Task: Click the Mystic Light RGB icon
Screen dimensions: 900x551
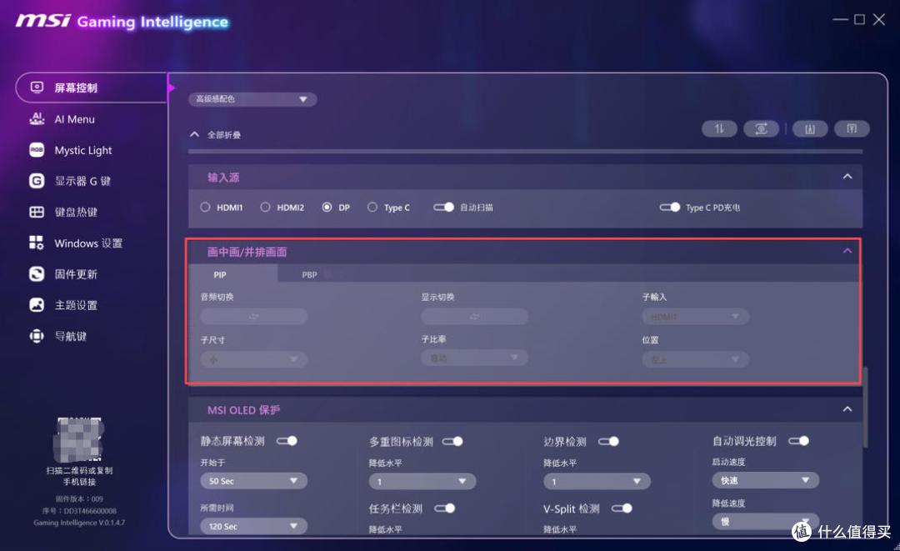Action: point(37,150)
